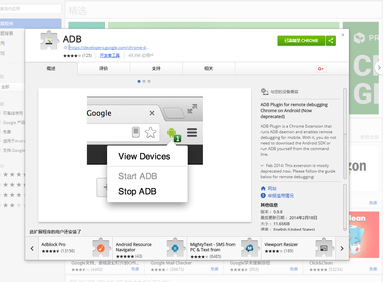Image resolution: width=388 pixels, height=282 pixels.
Task: Click the store search input field
Action: coord(31,9)
